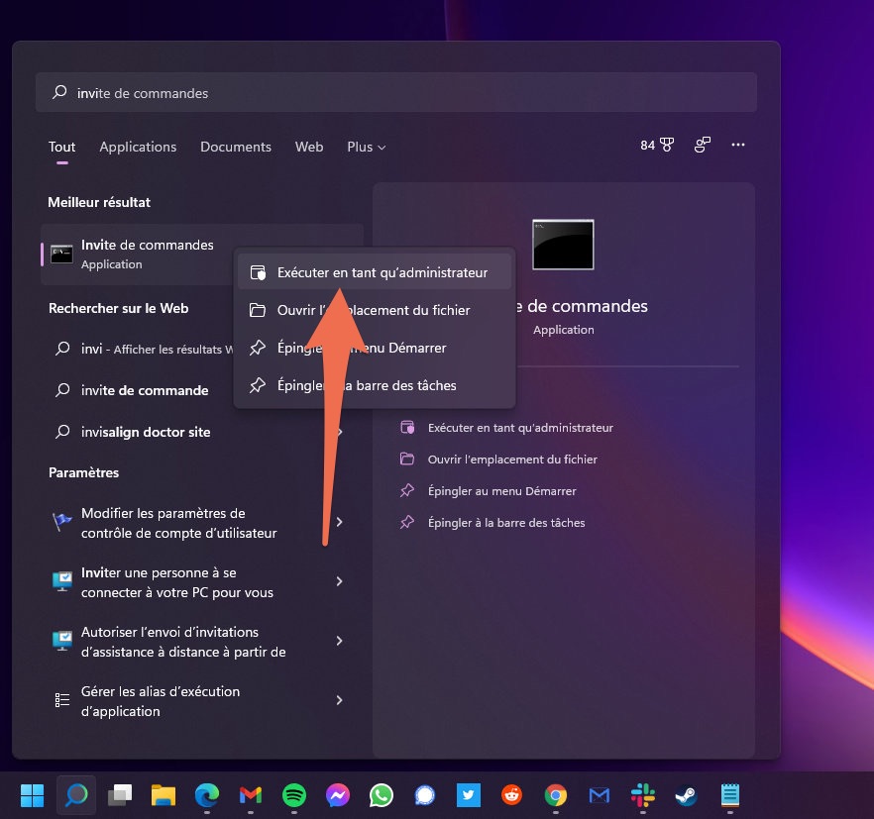Click 'Ouvrir l'emplacement du fichier' in preview pane
The image size is (874, 819).
coord(498,460)
